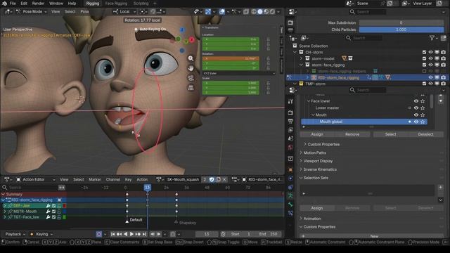Viewport: 450px width, 253px height.
Task: Select solid viewport shading mode
Action: click(x=260, y=12)
